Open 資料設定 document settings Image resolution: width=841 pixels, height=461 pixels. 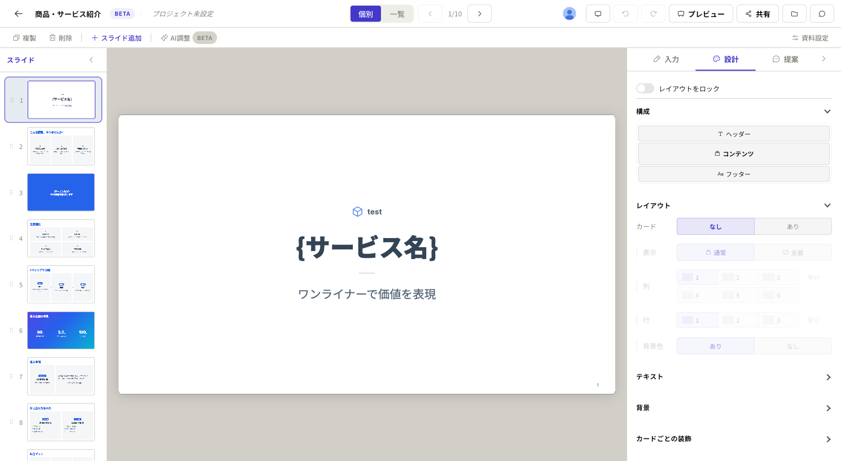(810, 38)
